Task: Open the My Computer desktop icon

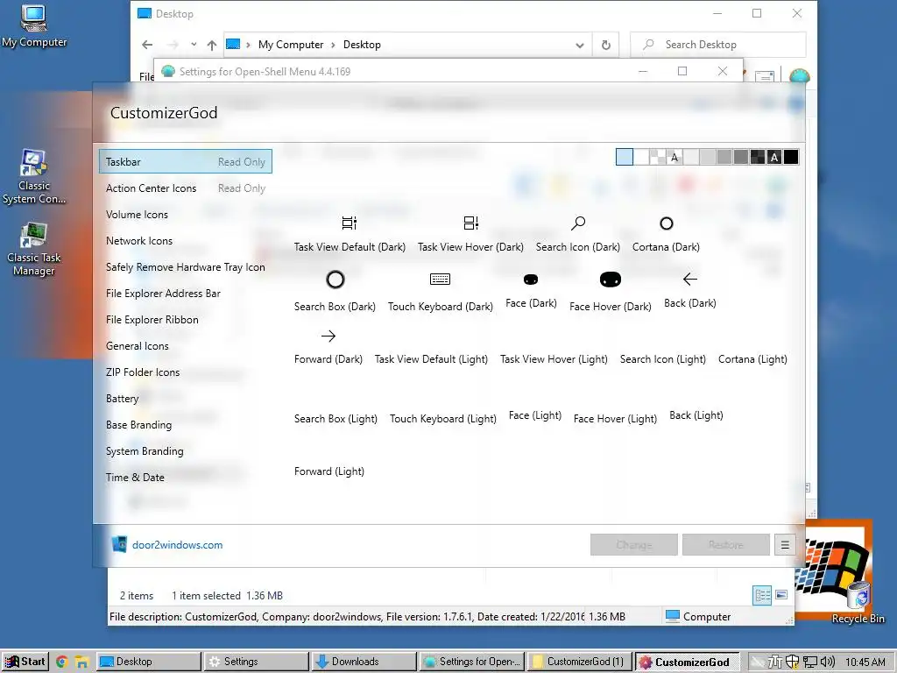Action: pos(34,25)
